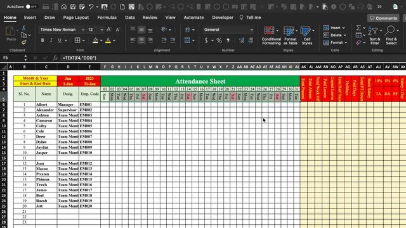
Task: Open Find & Select tool
Action: 391,35
